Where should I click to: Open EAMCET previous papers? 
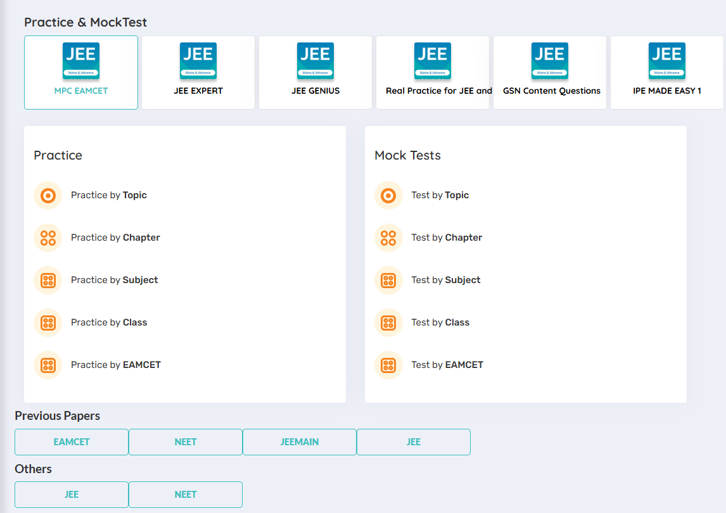pyautogui.click(x=72, y=442)
